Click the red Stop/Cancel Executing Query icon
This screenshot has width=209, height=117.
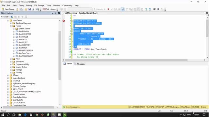[108, 9]
